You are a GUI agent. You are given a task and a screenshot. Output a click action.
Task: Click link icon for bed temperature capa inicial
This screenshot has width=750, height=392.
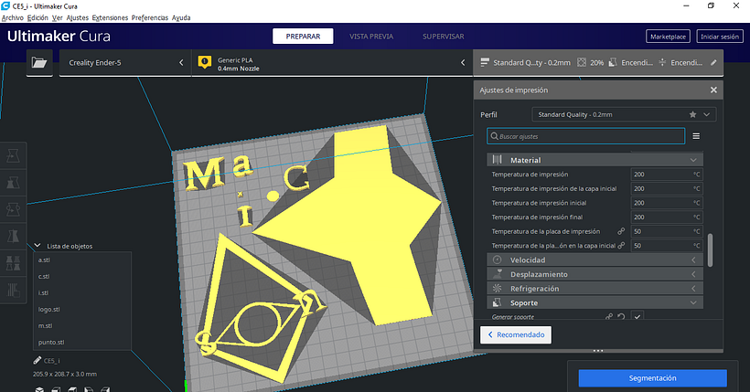(621, 246)
